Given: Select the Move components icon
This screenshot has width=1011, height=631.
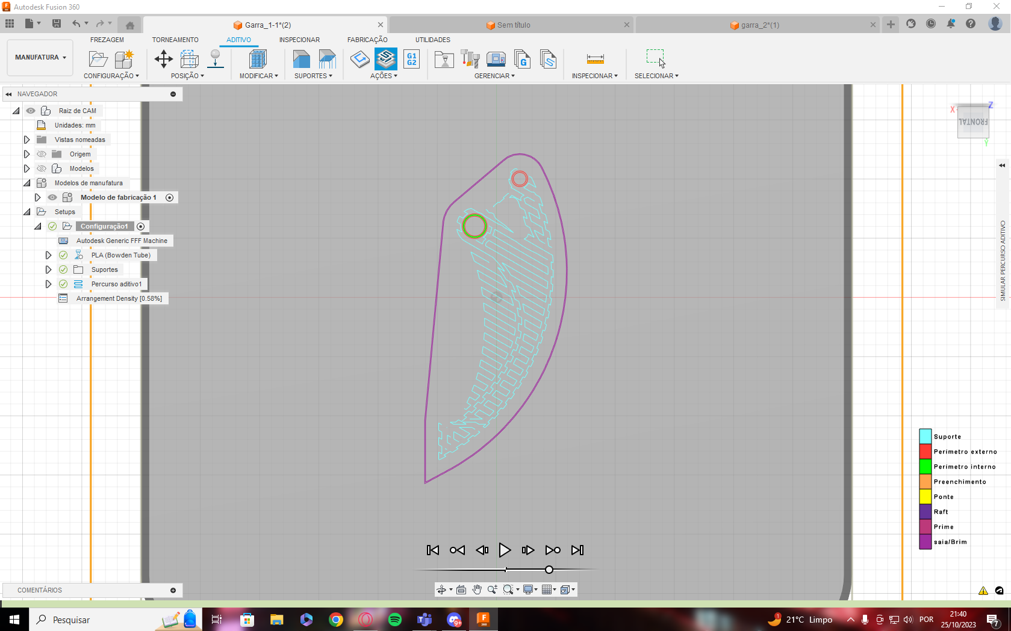Looking at the screenshot, I should click(x=163, y=59).
